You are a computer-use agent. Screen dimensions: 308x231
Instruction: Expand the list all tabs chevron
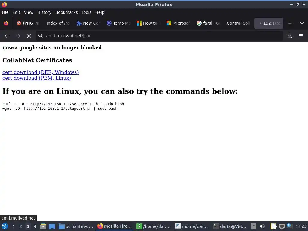point(302,23)
